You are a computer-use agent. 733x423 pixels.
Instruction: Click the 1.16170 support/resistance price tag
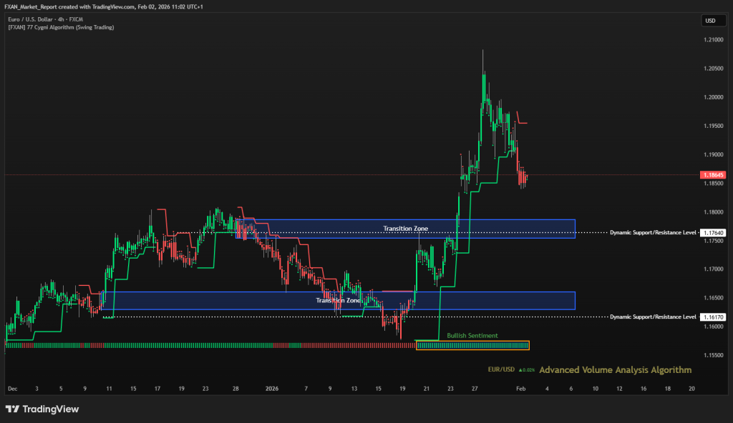pos(712,317)
